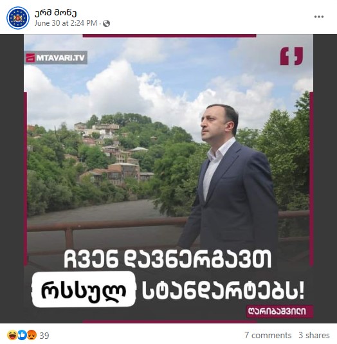
Task: Click the ᲡᲢᲐᲜᲓᲐᲠᲢᲔᲑᲡ! caption text
Action: click(223, 291)
